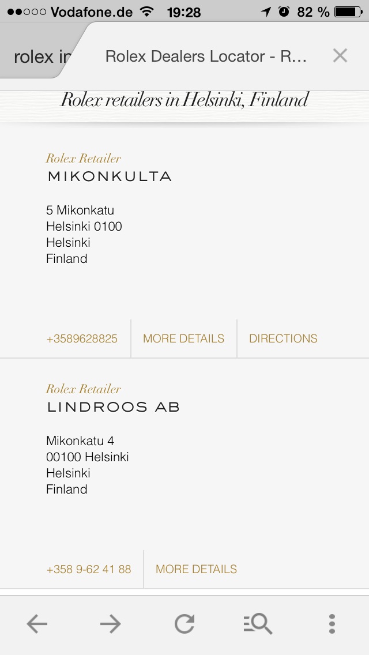
Task: Tap the Mikonkatu 4 address text
Action: pos(80,441)
